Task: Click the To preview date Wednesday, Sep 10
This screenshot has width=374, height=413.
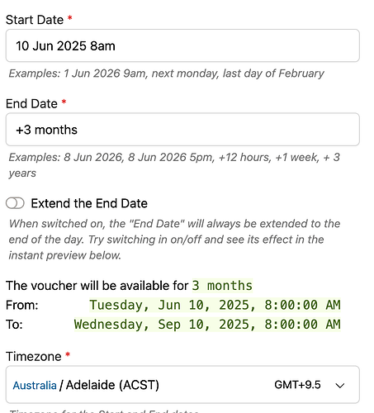Action: point(207,325)
